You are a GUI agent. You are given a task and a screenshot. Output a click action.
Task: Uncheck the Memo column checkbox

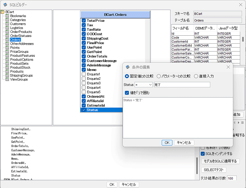point(84,70)
